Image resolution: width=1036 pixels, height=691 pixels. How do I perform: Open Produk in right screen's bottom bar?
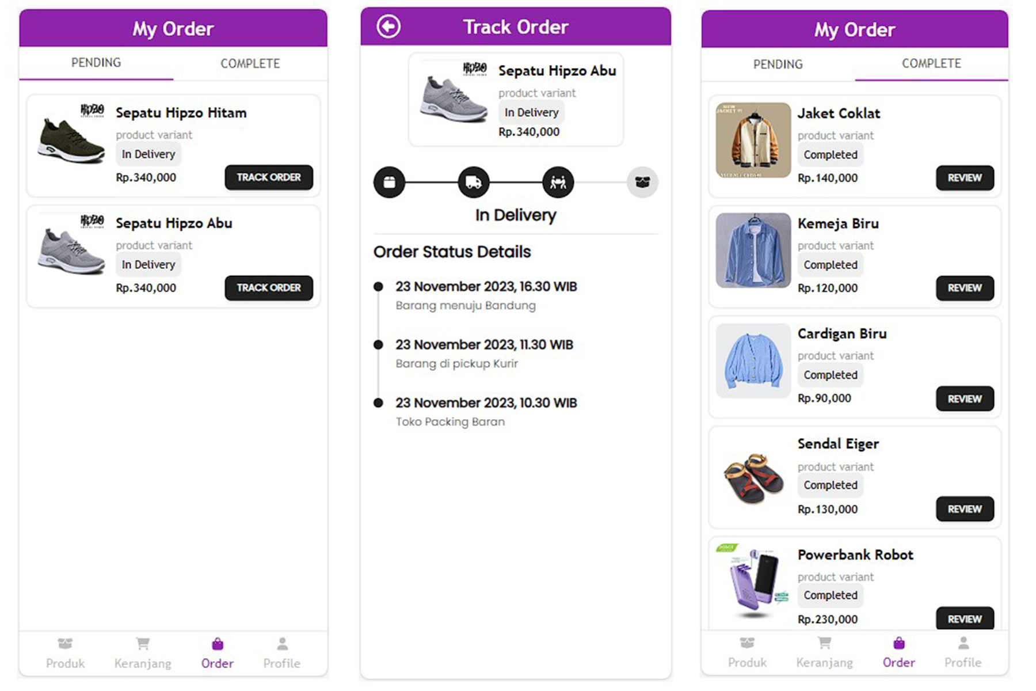(x=747, y=652)
